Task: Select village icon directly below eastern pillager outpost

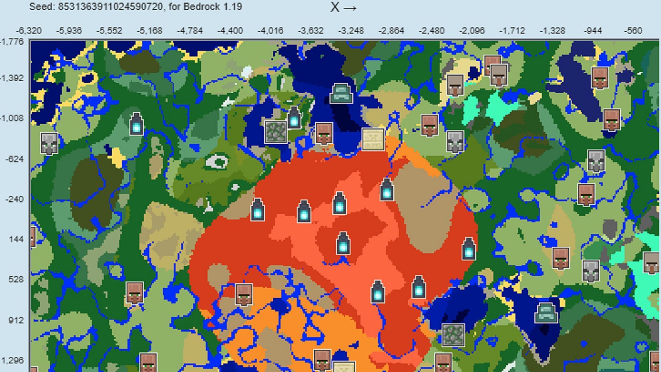Action: [x=586, y=195]
